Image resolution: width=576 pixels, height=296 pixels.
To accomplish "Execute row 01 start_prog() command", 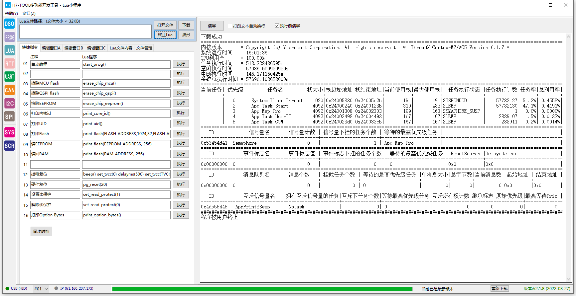I will tap(181, 64).
